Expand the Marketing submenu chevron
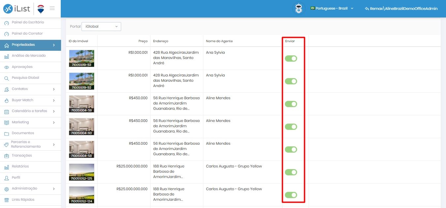 point(54,123)
